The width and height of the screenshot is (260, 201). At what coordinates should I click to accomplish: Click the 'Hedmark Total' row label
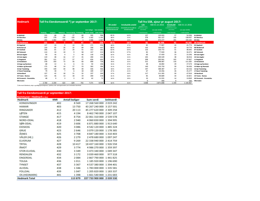(26, 178)
